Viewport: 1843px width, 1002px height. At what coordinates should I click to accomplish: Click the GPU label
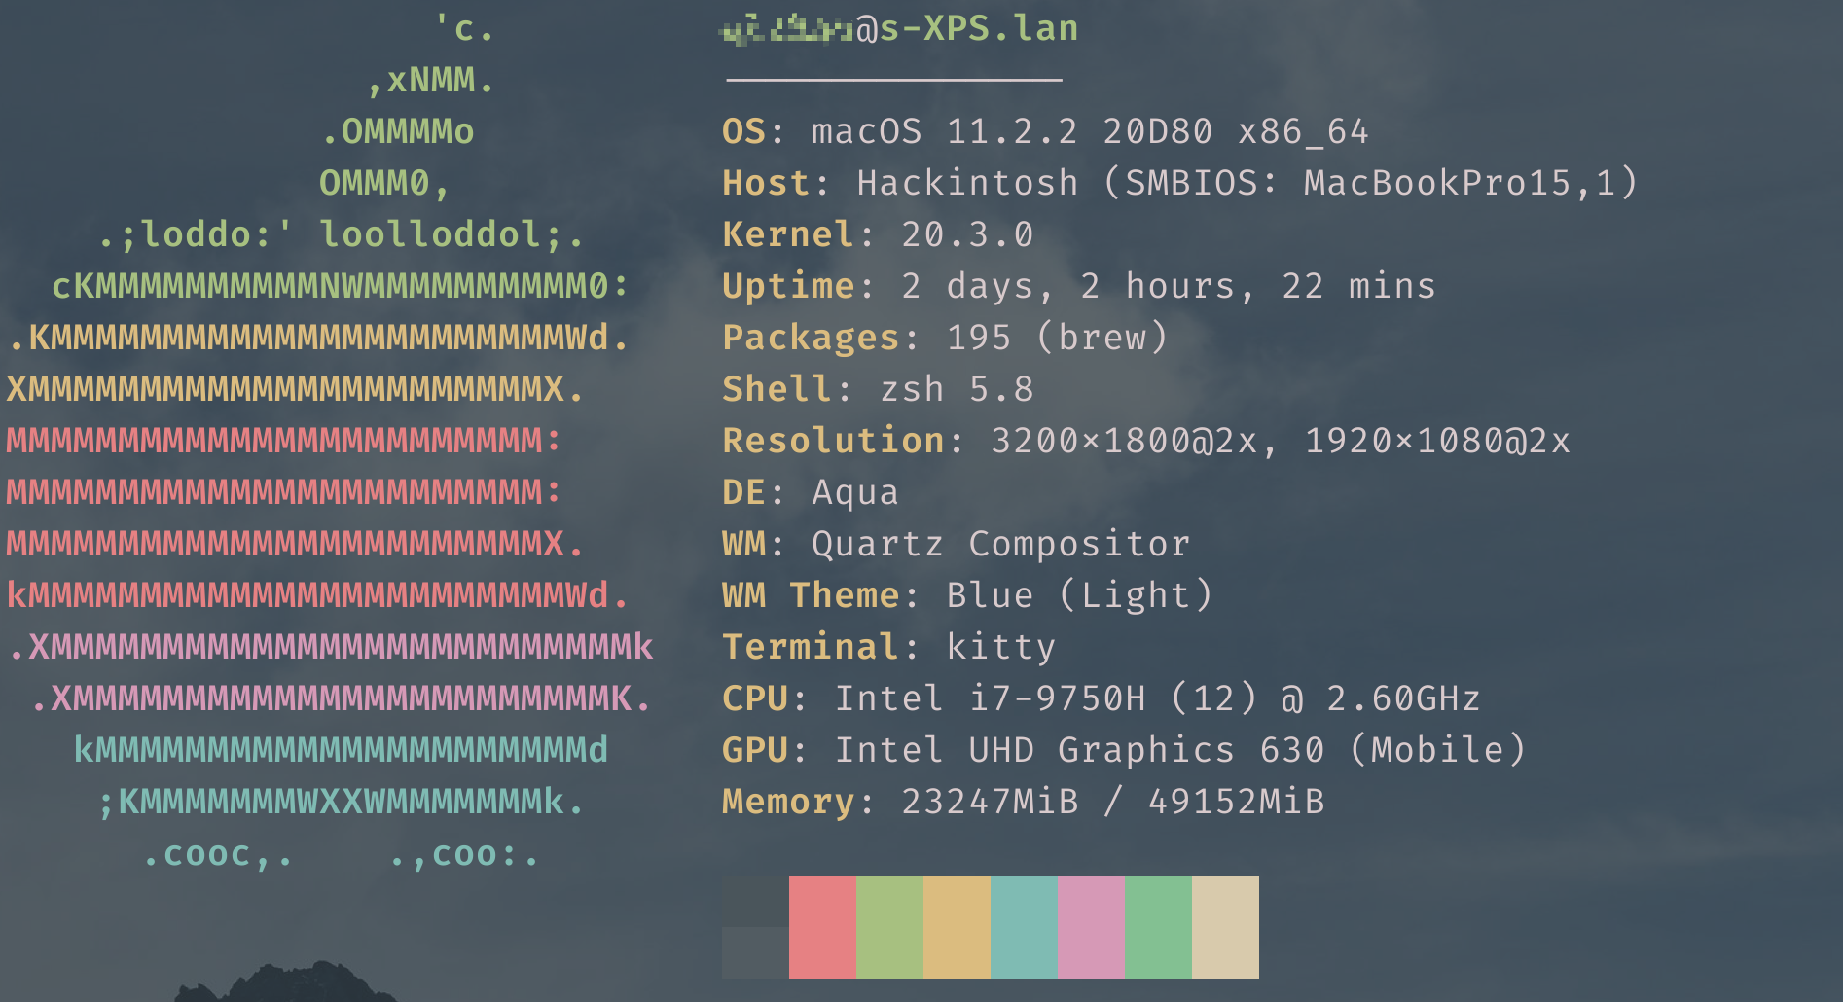755,750
